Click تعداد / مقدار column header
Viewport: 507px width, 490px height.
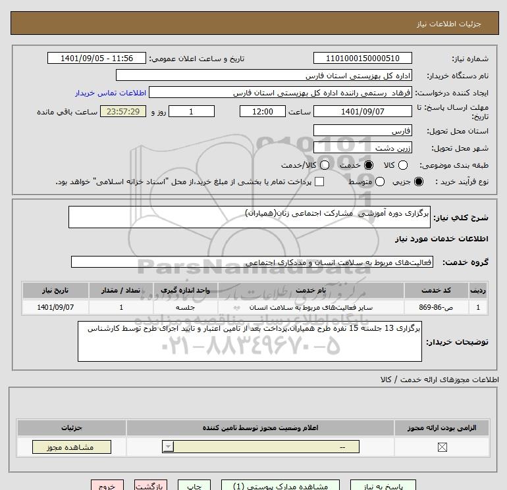tap(121, 290)
